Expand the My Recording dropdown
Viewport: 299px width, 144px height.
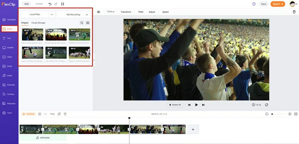coord(73,15)
